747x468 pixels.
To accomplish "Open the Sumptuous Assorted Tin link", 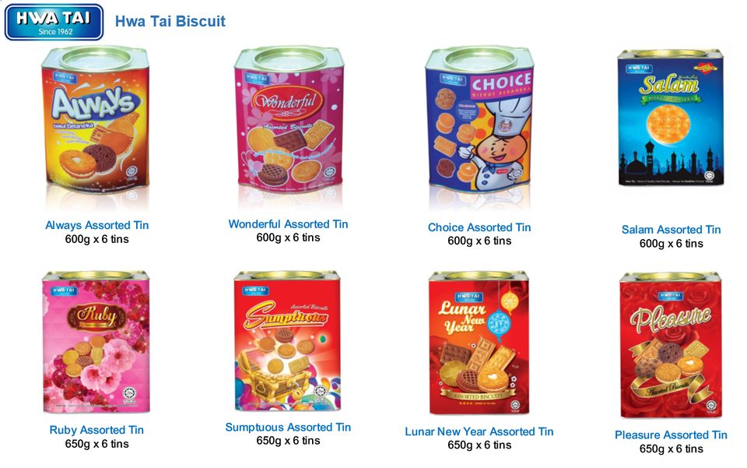I will click(x=288, y=427).
